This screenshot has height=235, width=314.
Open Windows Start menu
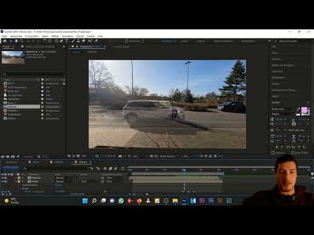(85, 200)
